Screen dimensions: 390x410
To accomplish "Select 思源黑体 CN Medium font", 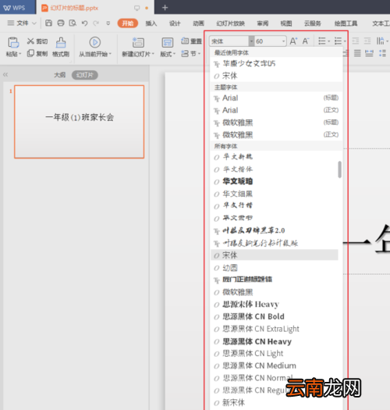I will click(x=275, y=365).
